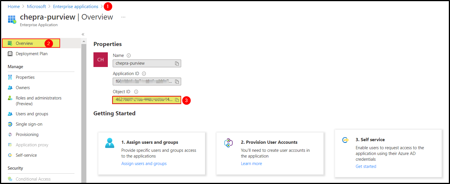The image size is (450, 184).
Task: Click the Self service card icon
Action: [345, 140]
